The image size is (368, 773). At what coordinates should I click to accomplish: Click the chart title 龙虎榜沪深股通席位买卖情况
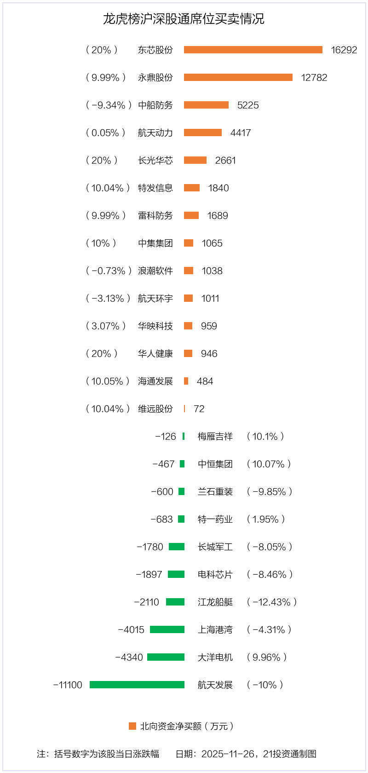(x=184, y=19)
